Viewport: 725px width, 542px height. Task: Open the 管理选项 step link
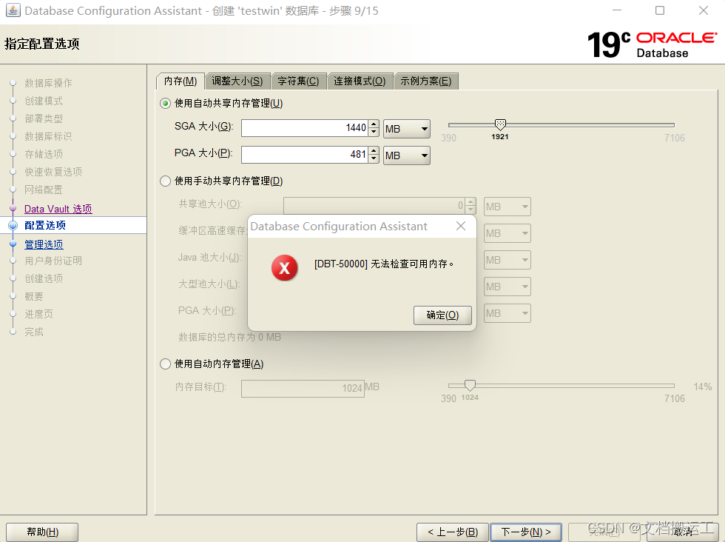[x=44, y=244]
